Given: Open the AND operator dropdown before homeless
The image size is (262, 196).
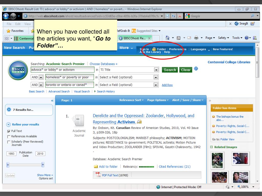Looking at the screenshot, I should tap(41, 77).
